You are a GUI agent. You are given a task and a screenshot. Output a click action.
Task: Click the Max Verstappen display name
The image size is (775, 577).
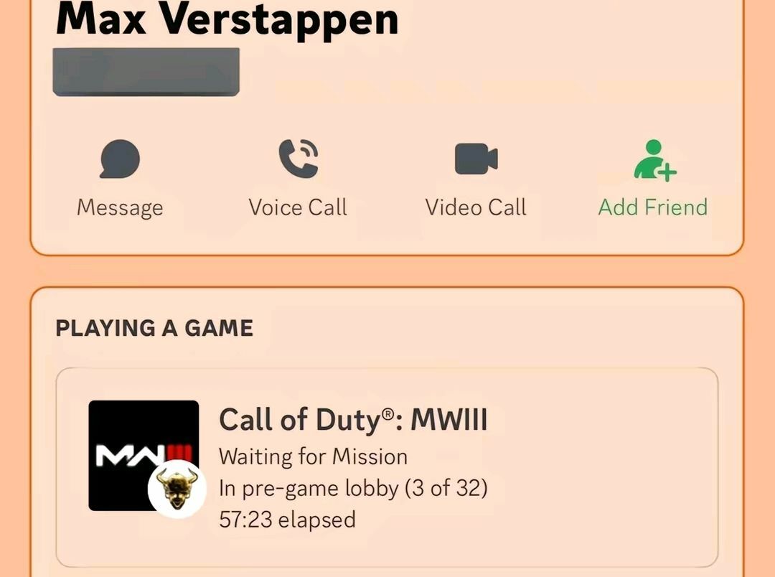227,20
